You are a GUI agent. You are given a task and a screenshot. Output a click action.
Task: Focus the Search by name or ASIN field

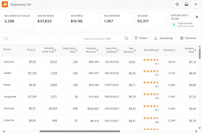[x=106, y=38]
